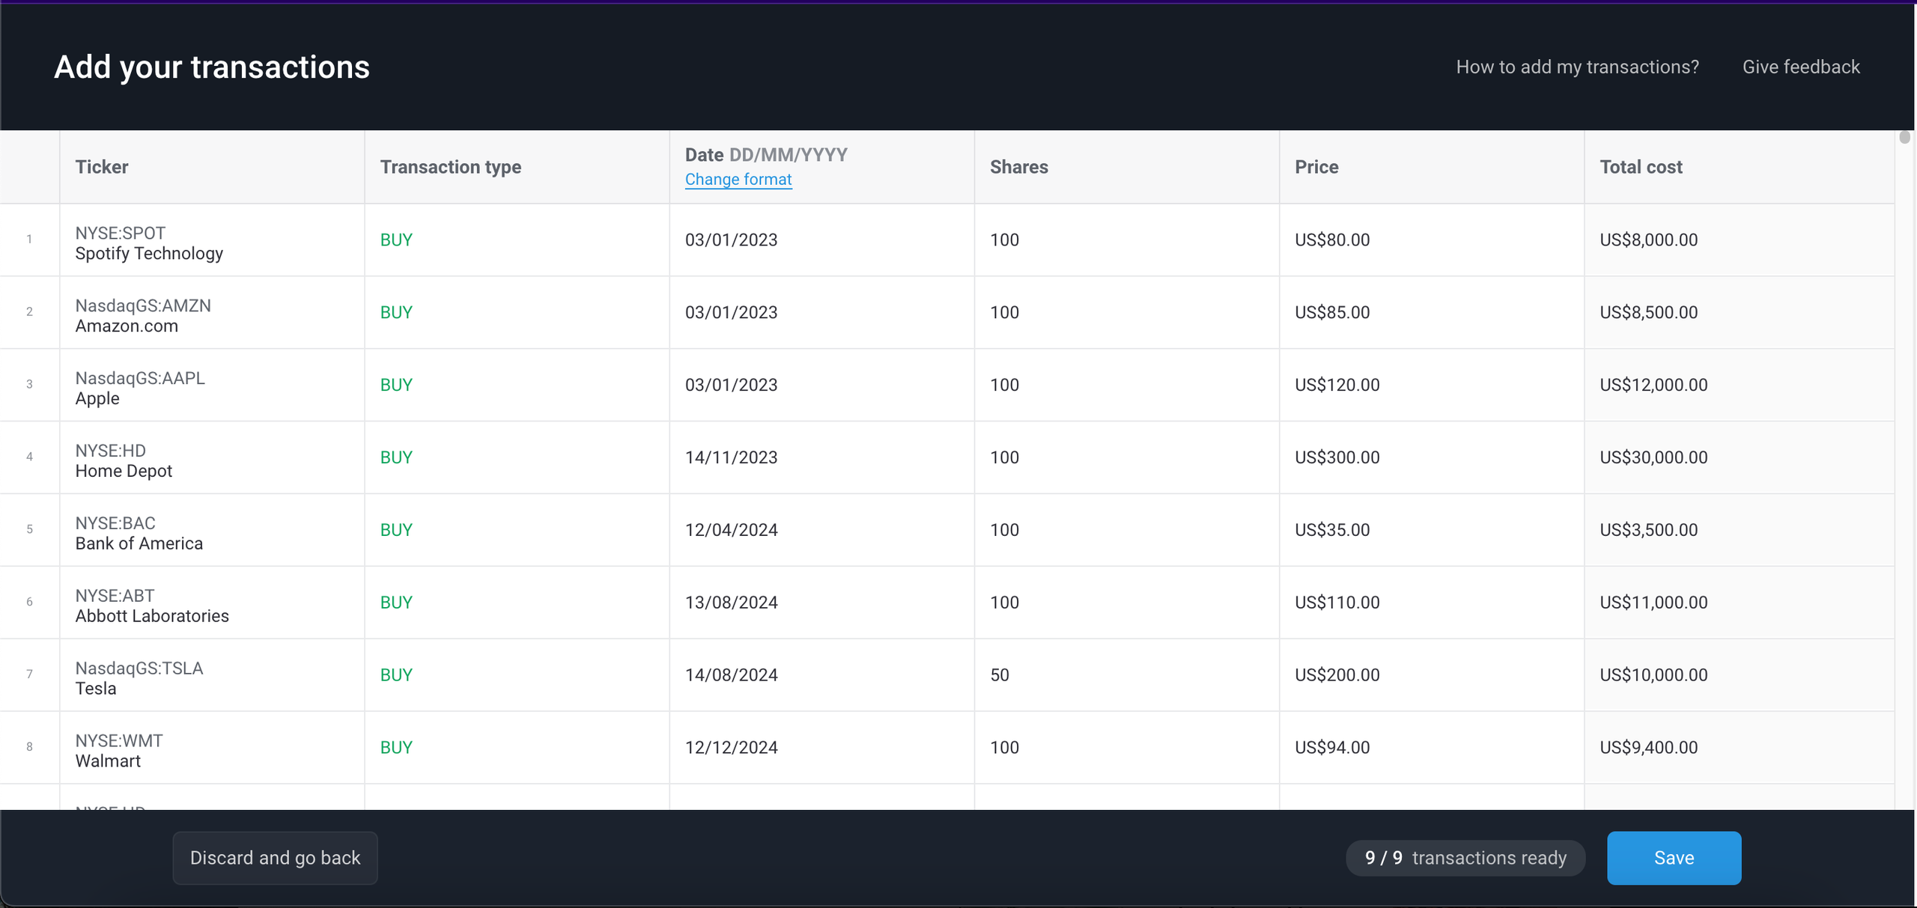Click shares value 50 in Tesla row
1917x908 pixels.
point(1127,675)
